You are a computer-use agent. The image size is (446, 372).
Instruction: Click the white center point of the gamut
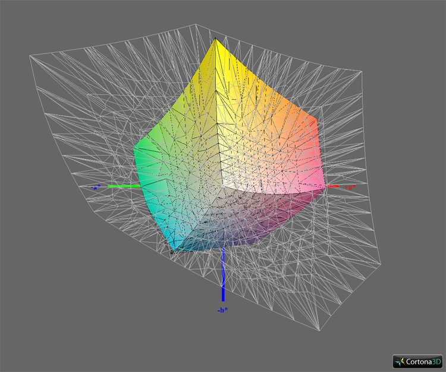pos(223,186)
